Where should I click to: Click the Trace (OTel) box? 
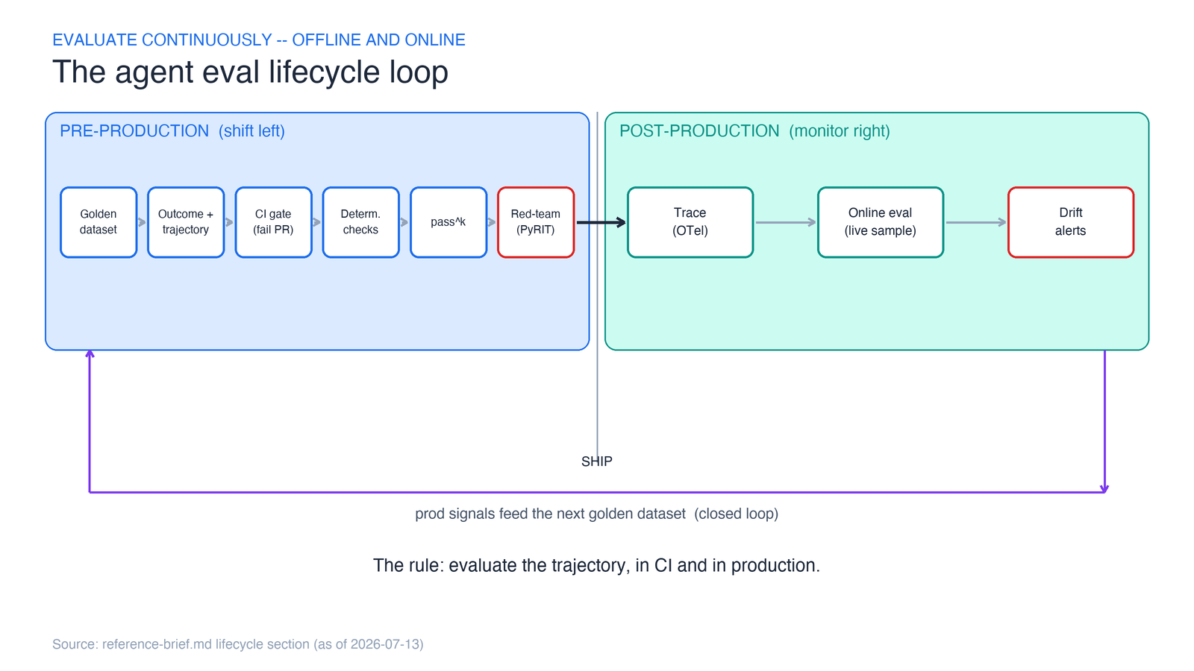(x=690, y=222)
